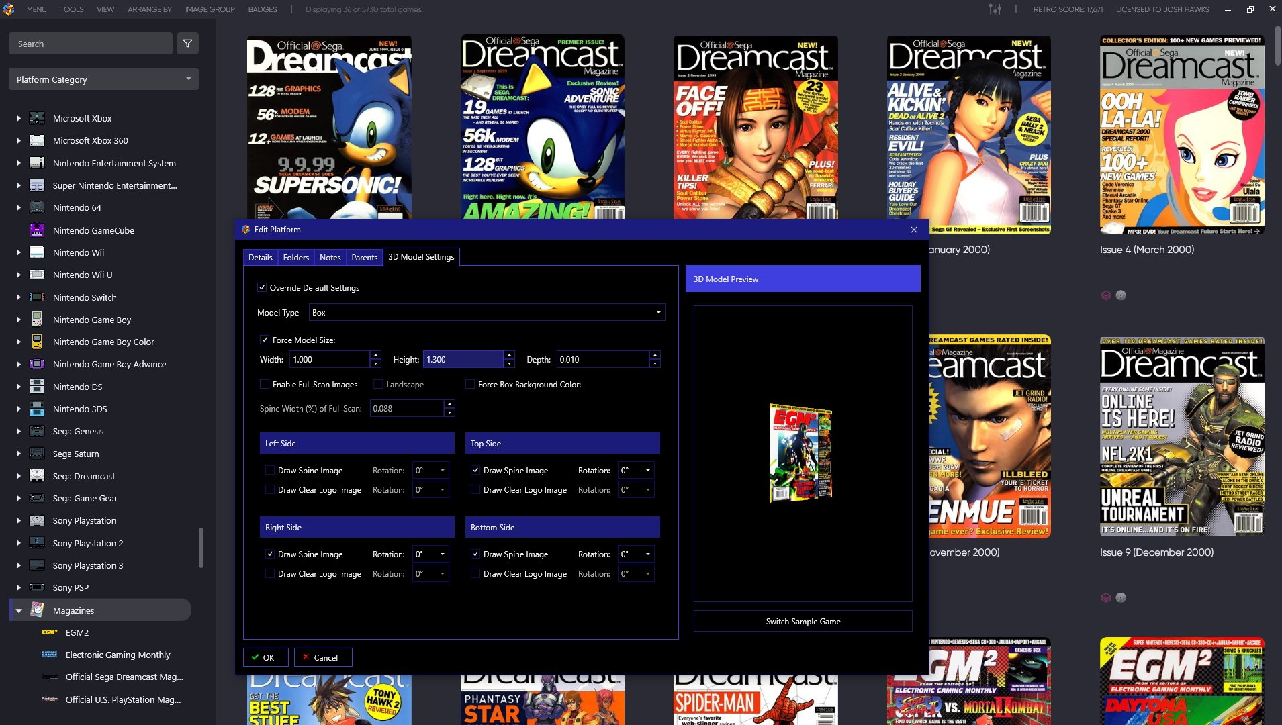Open the sliders settings icon near Retro Score
1282x725 pixels.
click(x=995, y=9)
